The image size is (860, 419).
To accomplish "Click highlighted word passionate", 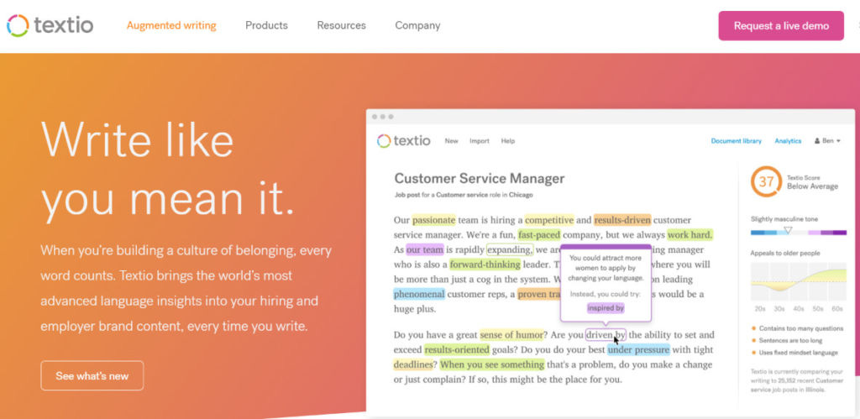I will (x=434, y=220).
